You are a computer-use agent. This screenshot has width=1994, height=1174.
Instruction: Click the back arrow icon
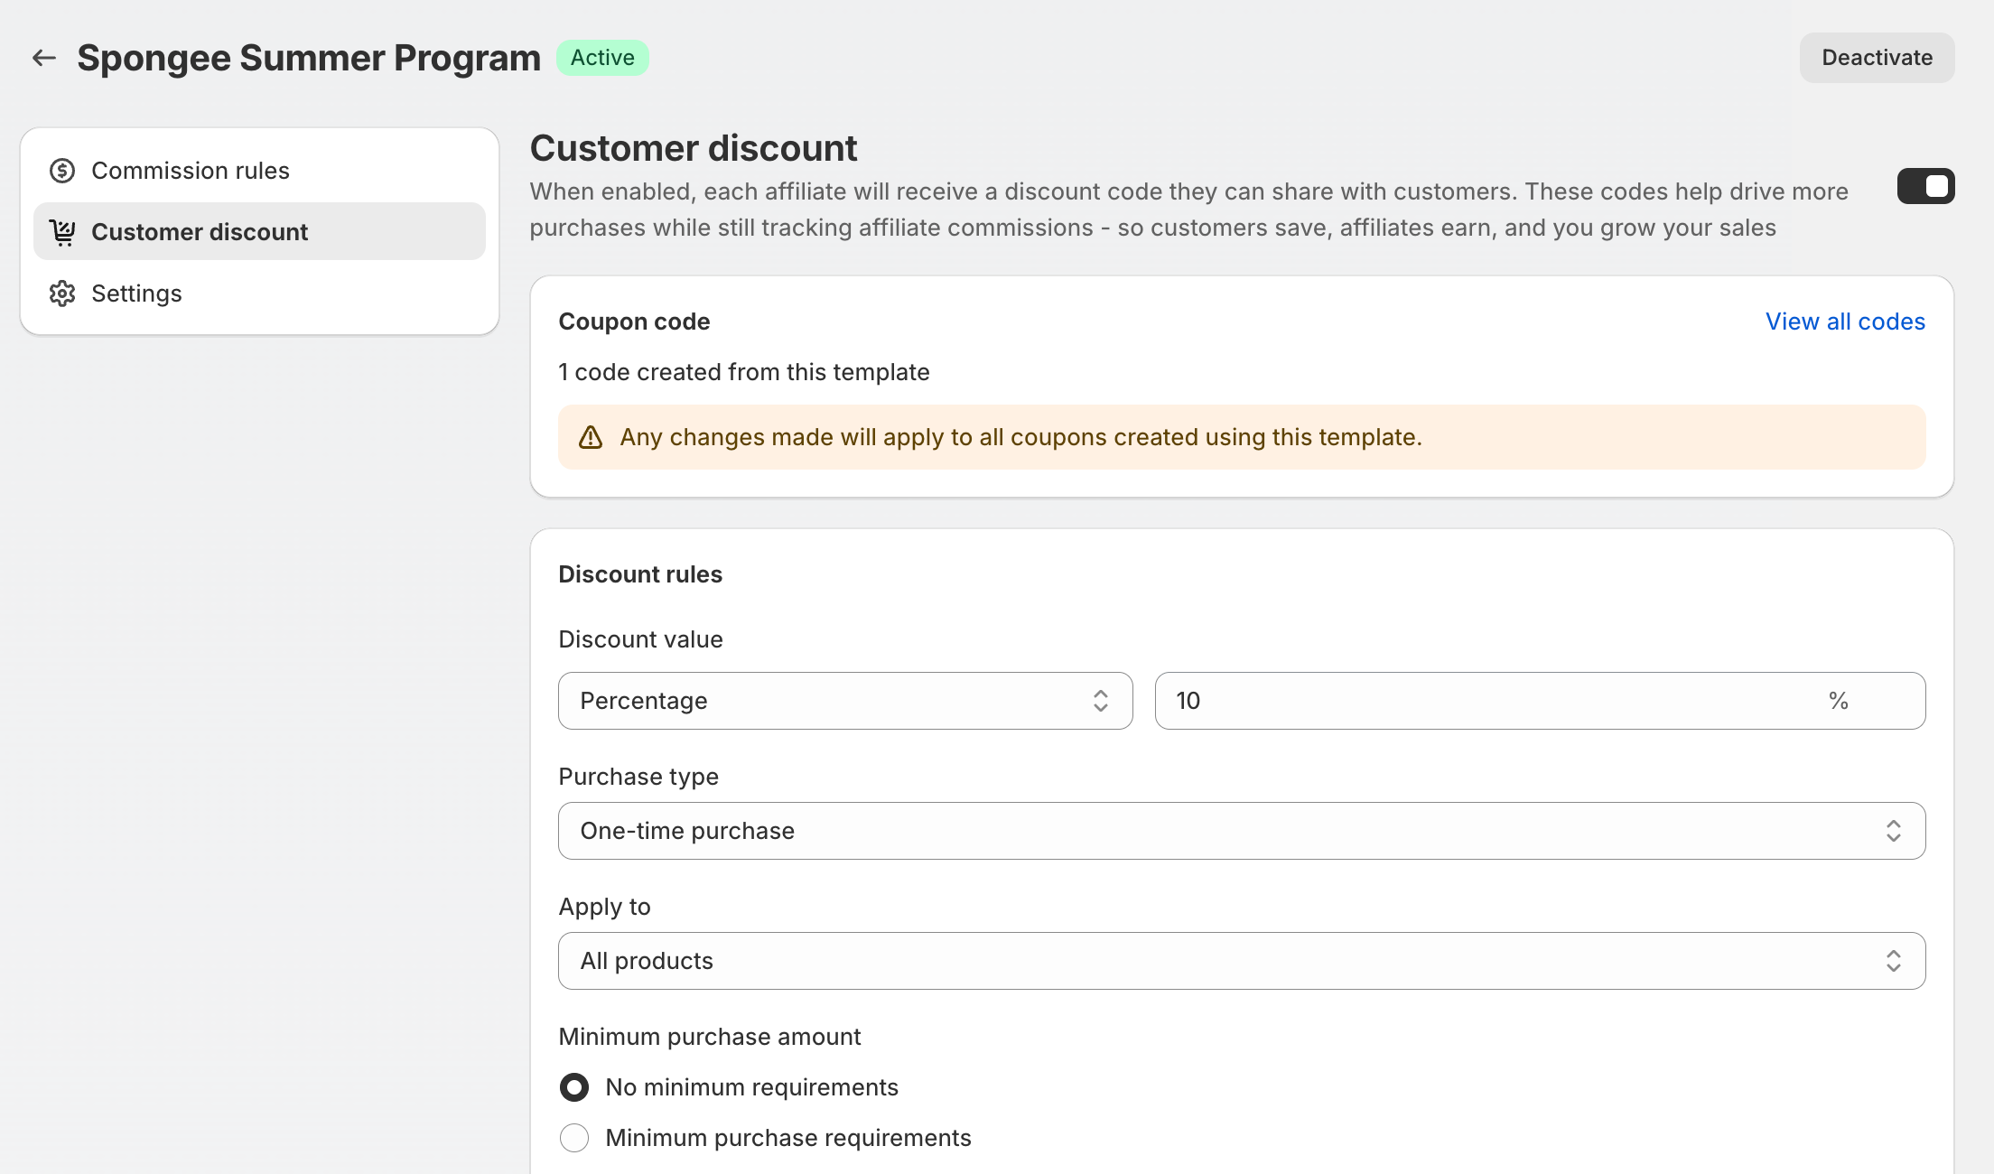click(x=44, y=58)
